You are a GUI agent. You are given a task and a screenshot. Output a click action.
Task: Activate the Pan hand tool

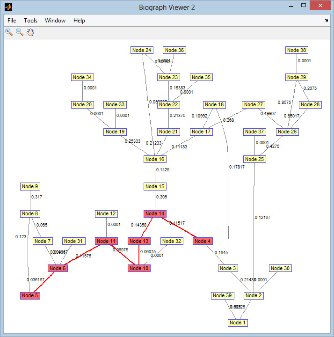coord(31,32)
